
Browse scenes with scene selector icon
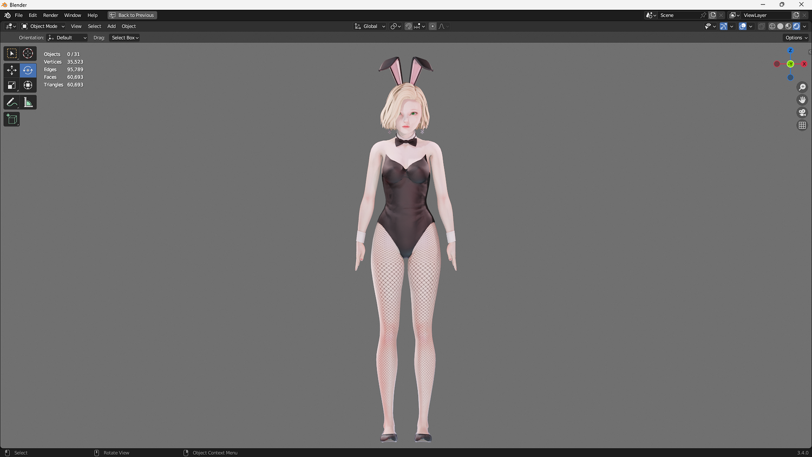pyautogui.click(x=651, y=15)
